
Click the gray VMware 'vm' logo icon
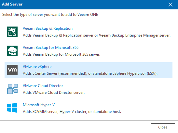12,70
